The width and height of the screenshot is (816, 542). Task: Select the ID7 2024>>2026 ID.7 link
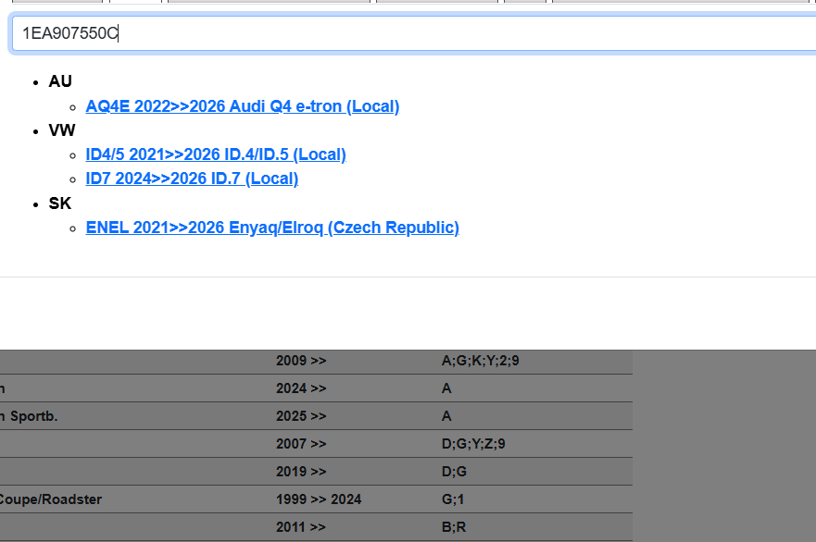(x=192, y=179)
